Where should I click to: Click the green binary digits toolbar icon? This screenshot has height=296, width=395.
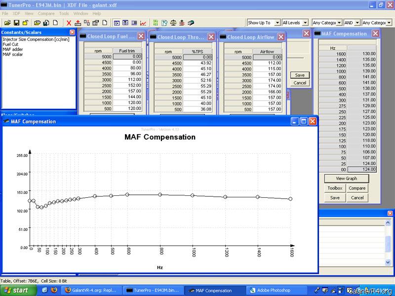click(156, 23)
